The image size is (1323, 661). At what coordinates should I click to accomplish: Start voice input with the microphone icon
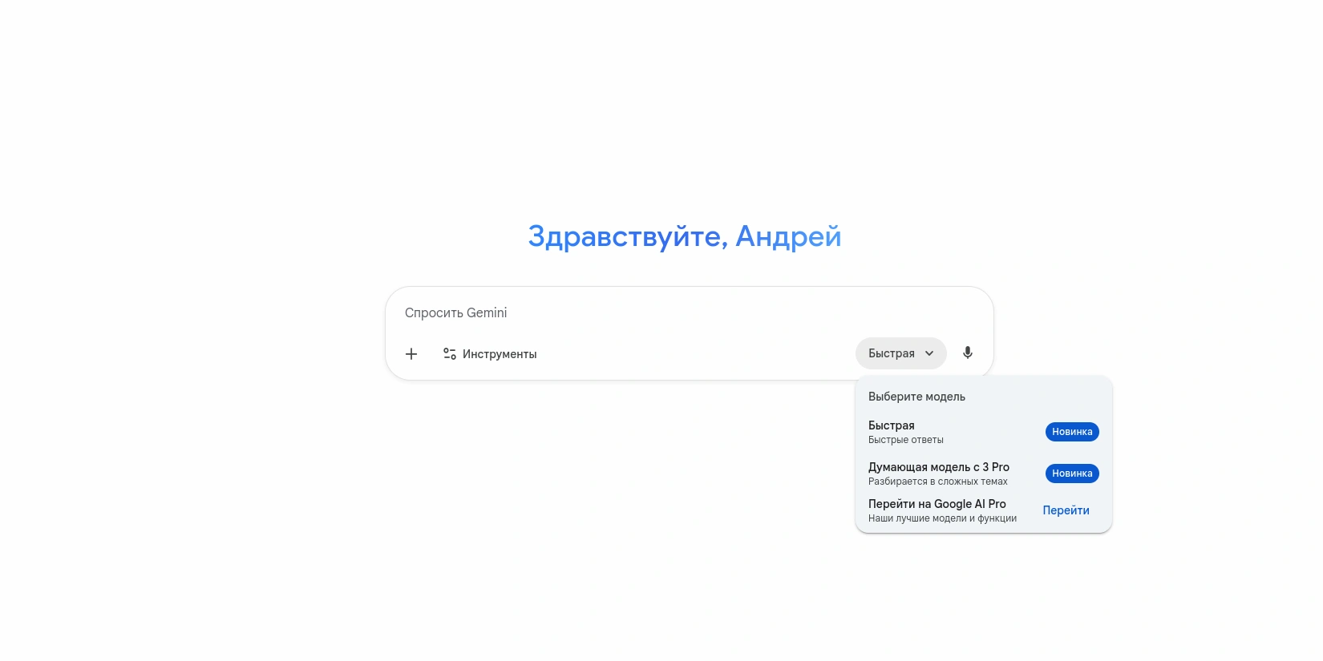point(968,353)
